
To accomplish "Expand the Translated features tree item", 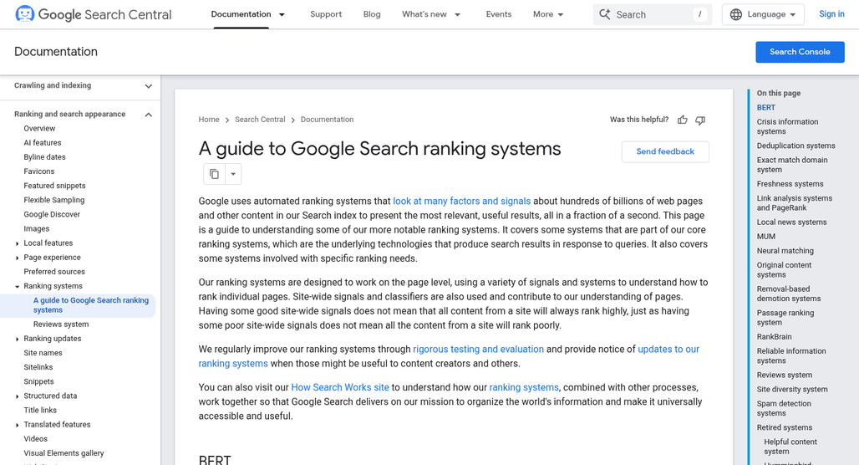I will [17, 424].
